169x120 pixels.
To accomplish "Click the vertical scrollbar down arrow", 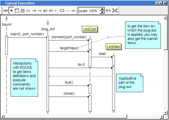I will 165,112.
